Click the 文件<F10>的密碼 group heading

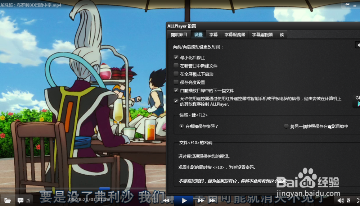point(195,143)
